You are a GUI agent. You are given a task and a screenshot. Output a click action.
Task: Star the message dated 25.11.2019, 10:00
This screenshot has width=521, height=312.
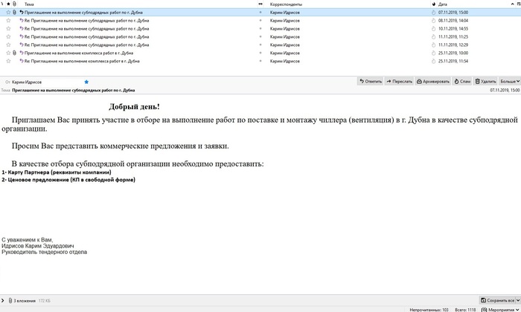(x=8, y=53)
